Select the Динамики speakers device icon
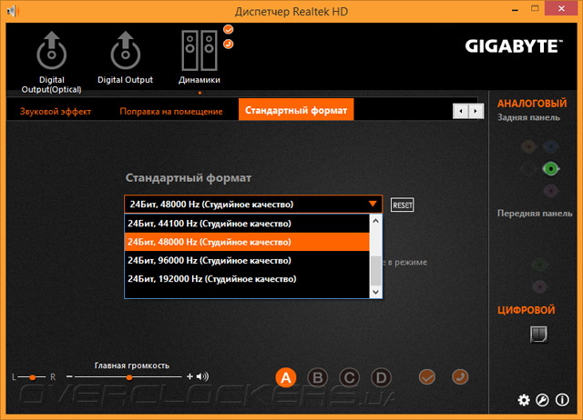 click(x=199, y=51)
